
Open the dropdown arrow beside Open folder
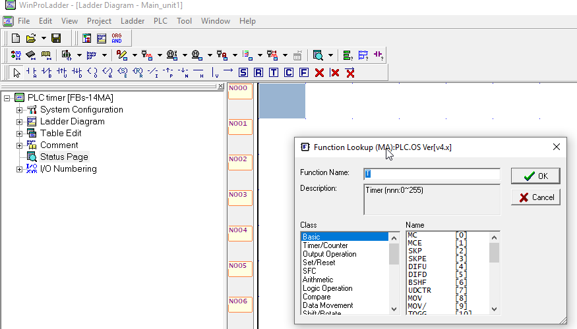(44, 38)
